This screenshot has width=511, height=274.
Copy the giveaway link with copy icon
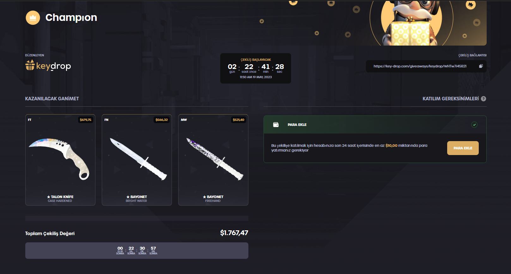coord(481,66)
